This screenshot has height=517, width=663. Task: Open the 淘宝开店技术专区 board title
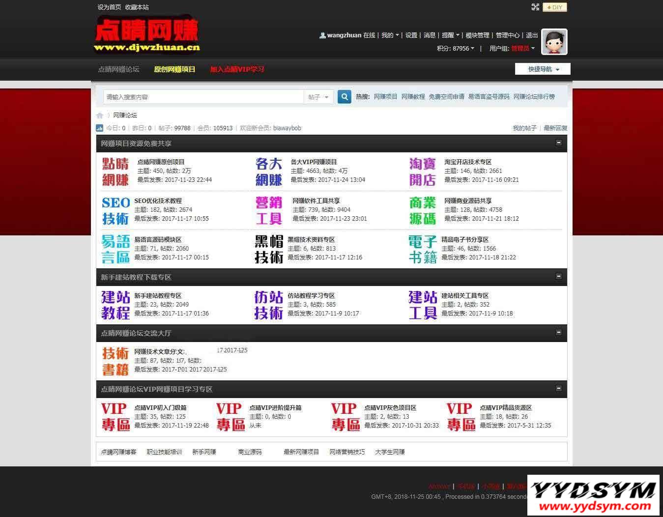pyautogui.click(x=468, y=162)
